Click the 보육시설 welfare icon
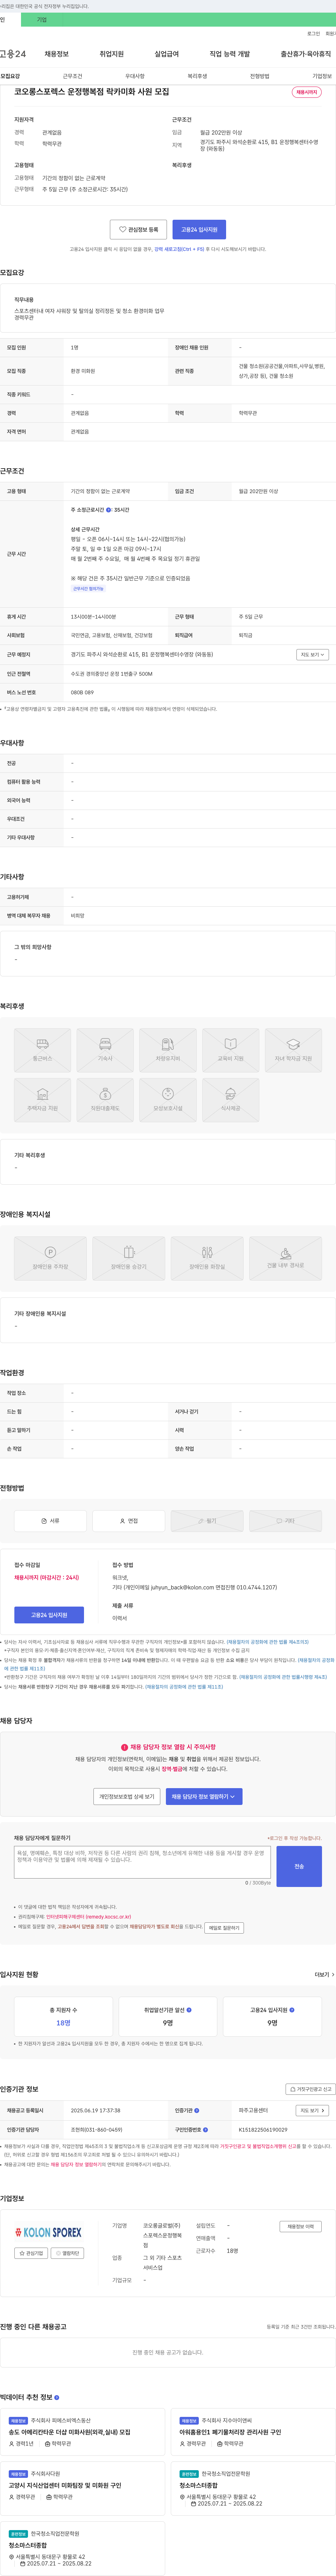 (x=168, y=1100)
